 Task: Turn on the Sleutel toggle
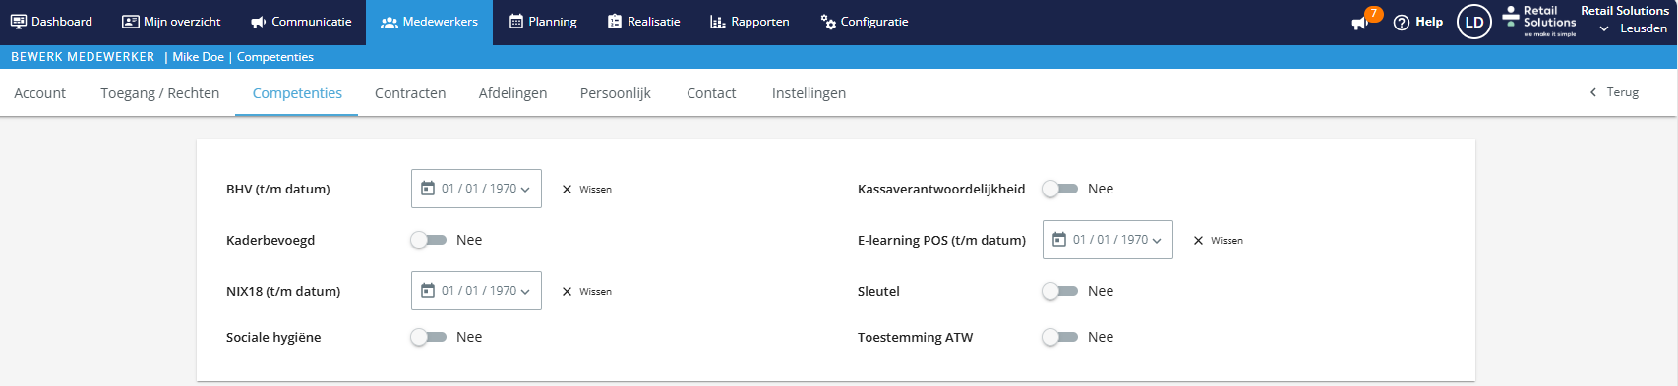pos(1060,291)
